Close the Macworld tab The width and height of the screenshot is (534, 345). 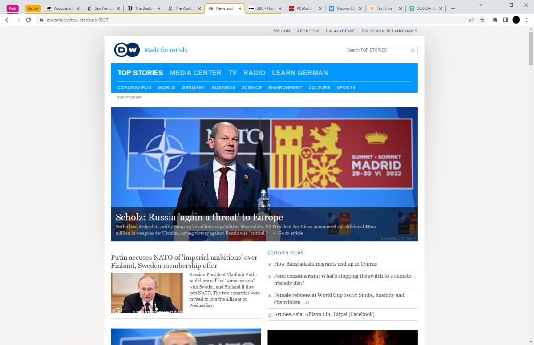coord(361,8)
